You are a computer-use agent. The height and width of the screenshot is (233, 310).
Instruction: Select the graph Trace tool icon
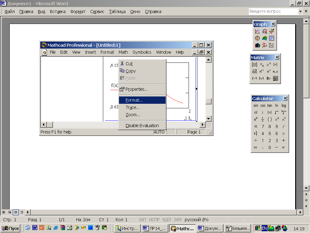272,31
